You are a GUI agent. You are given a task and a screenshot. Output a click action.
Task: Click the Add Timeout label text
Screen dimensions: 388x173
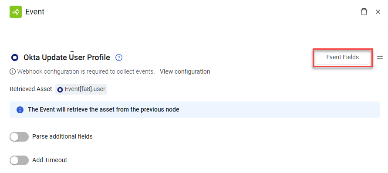pos(50,160)
